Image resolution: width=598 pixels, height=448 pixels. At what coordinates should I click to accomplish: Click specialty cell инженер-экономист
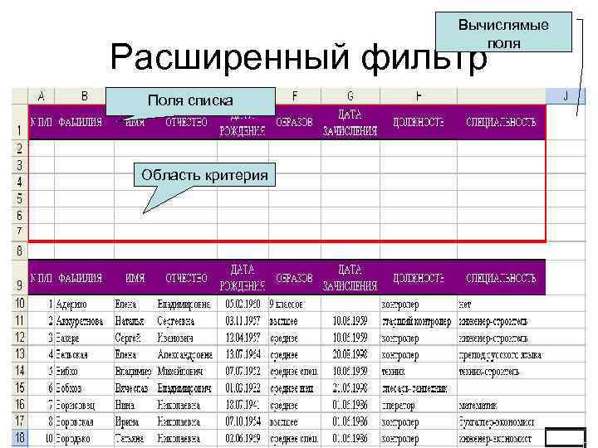[501, 438]
